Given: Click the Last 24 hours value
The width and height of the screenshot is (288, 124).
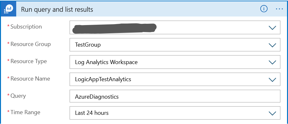Looking at the screenshot, I should point(92,113).
